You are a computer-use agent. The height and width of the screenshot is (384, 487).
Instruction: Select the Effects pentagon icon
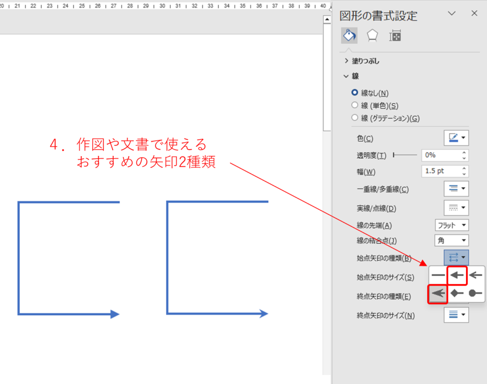(372, 35)
